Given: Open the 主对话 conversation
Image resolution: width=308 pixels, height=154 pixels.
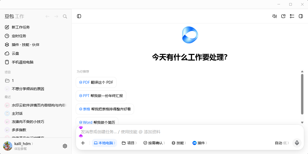Looking at the screenshot, I should tap(36, 113).
